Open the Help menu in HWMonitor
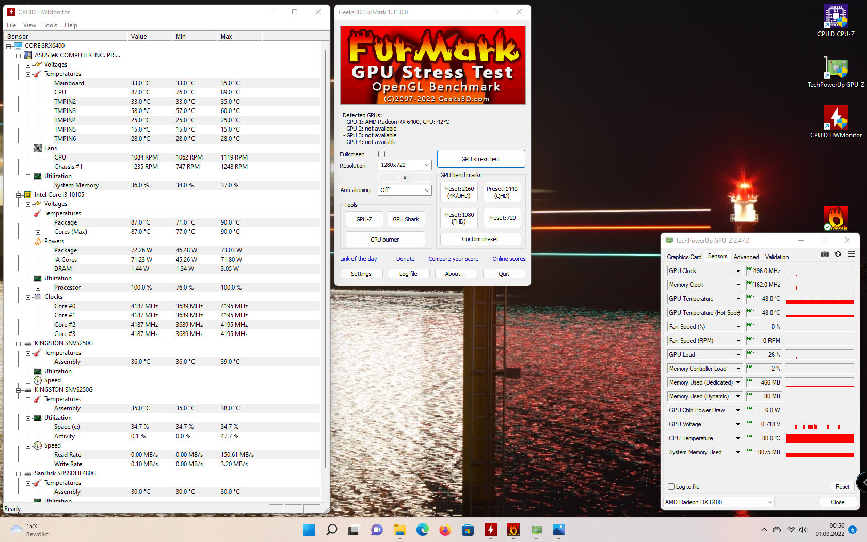Image resolution: width=867 pixels, height=542 pixels. coord(71,25)
